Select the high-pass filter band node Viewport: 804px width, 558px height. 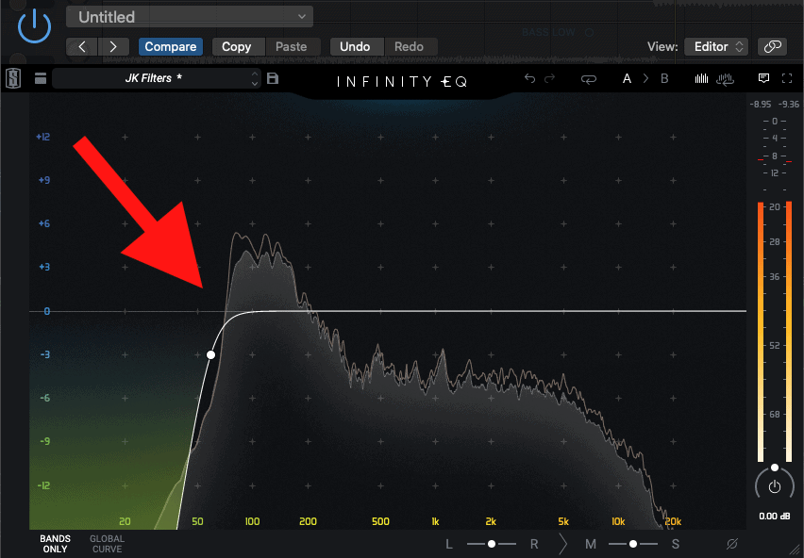tap(210, 354)
